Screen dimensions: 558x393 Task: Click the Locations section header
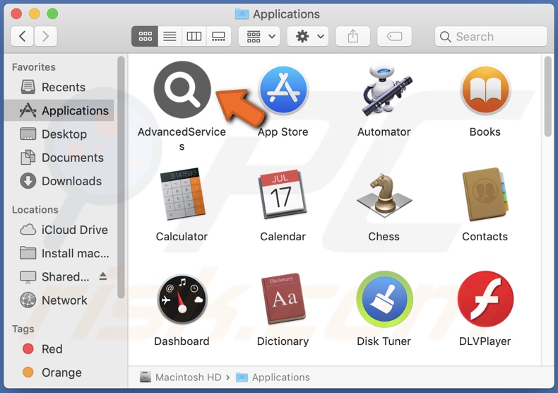pos(35,210)
